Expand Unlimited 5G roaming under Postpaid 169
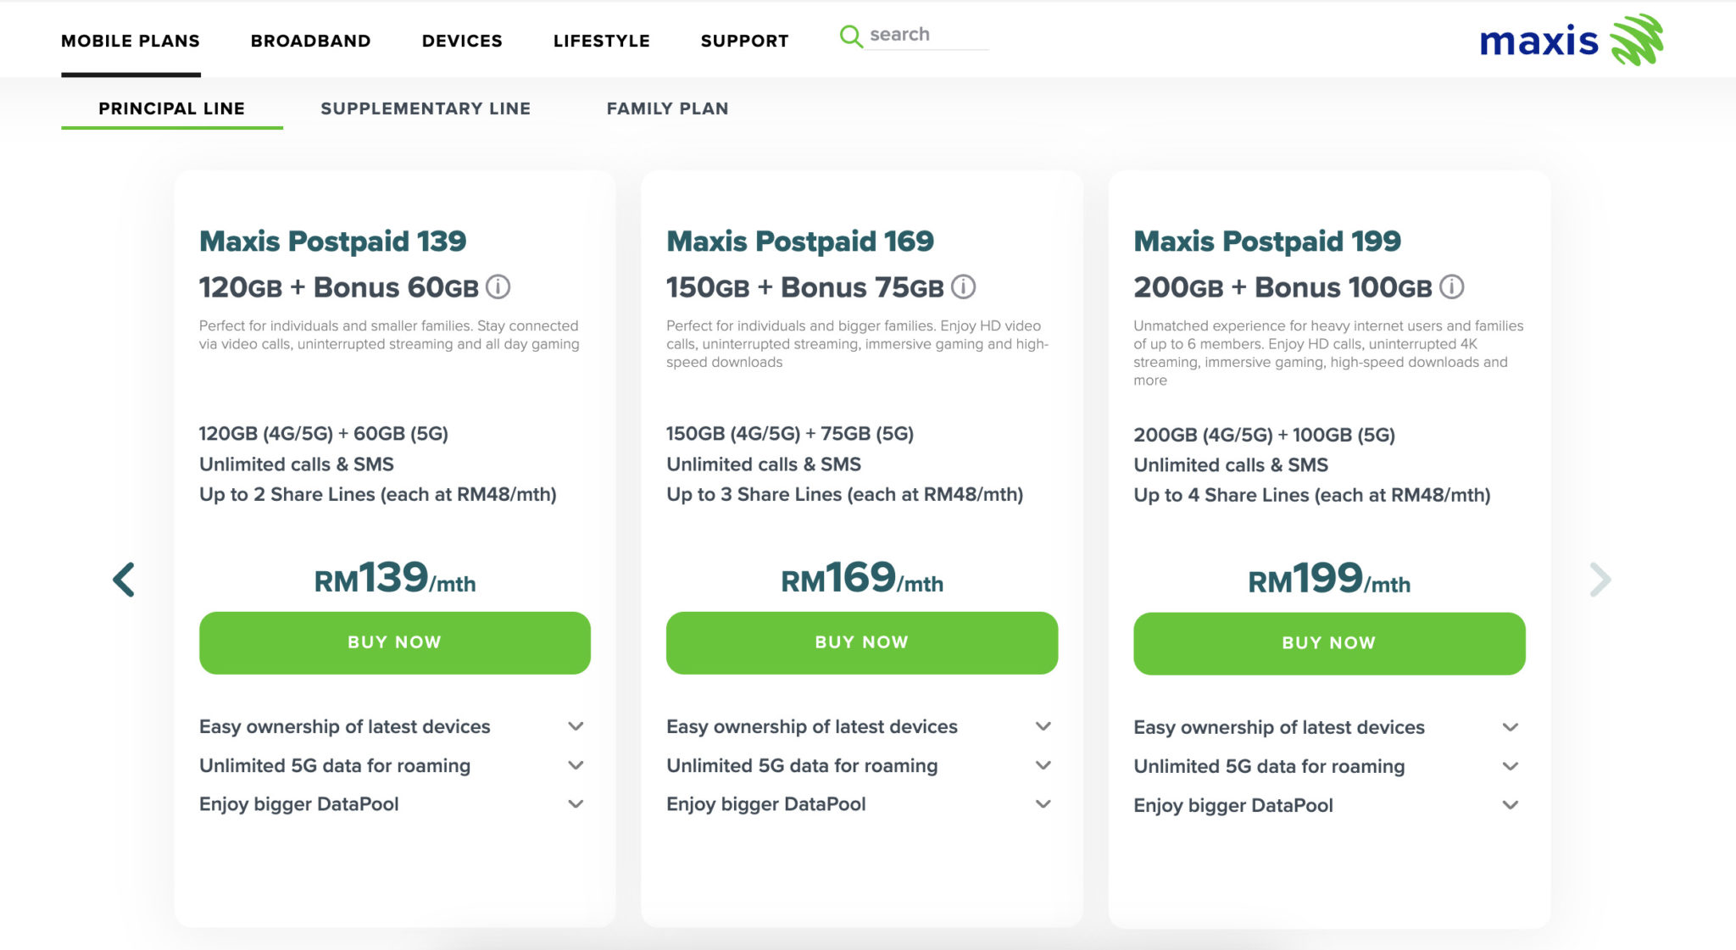This screenshot has height=950, width=1736. point(1043,765)
